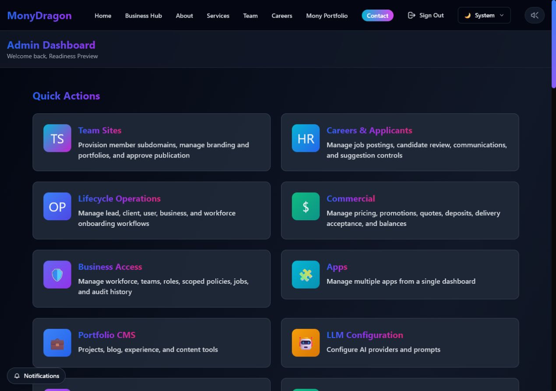Open Business Hub in the navigation
The height and width of the screenshot is (391, 556).
coord(144,16)
